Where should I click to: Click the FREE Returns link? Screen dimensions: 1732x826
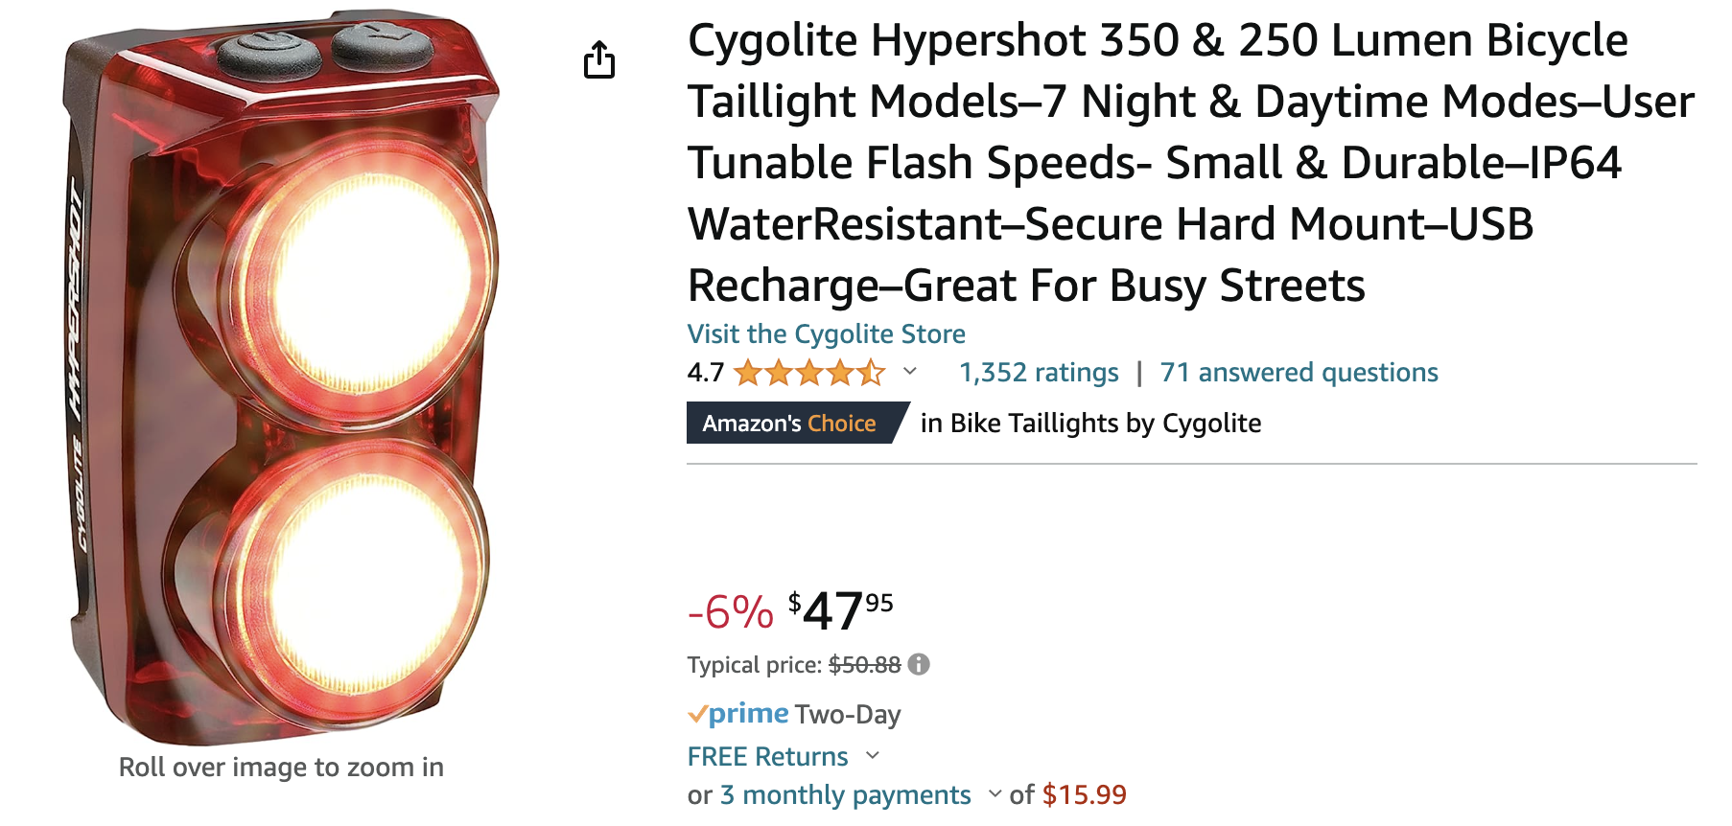767,756
